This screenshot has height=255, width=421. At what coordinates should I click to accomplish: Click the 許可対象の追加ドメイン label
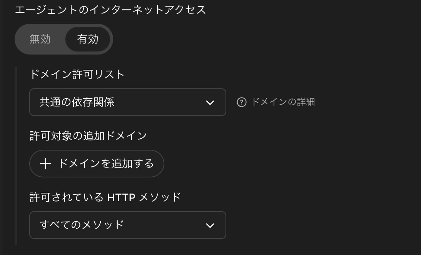coord(88,136)
